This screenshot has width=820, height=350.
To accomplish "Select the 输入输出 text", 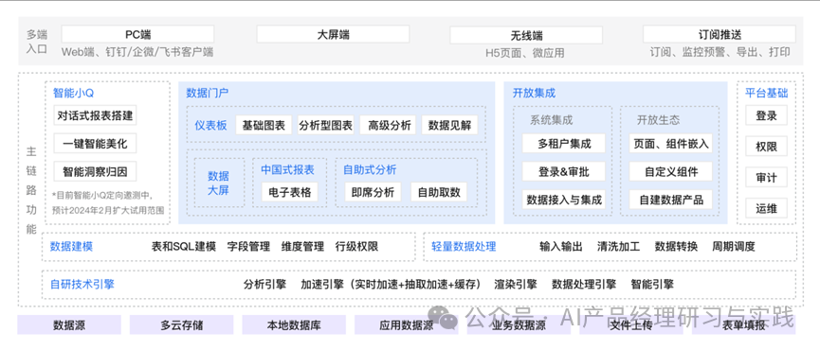I will point(560,247).
